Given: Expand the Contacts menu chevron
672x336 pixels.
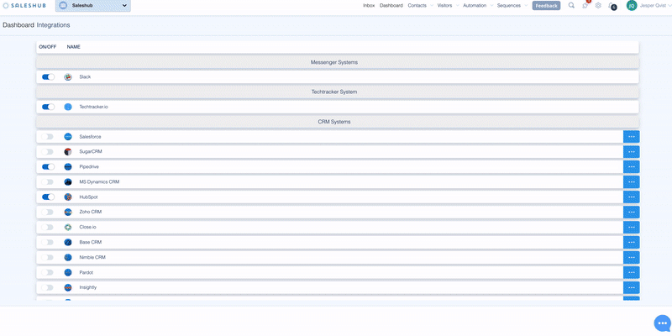Looking at the screenshot, I should click(x=432, y=6).
